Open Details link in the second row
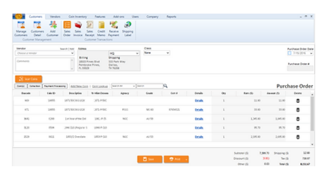The width and height of the screenshot is (326, 190). pyautogui.click(x=199, y=110)
